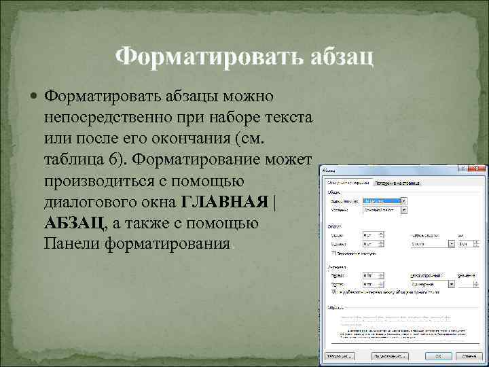Switch to 'Положение на странице' tab
489x367 pixels.
pyautogui.click(x=397, y=183)
